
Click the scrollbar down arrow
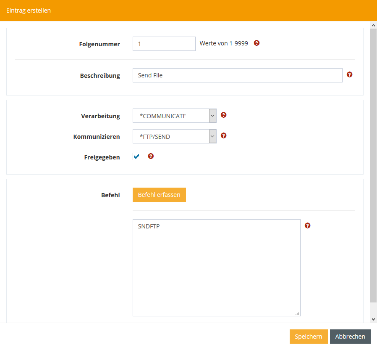point(373,319)
